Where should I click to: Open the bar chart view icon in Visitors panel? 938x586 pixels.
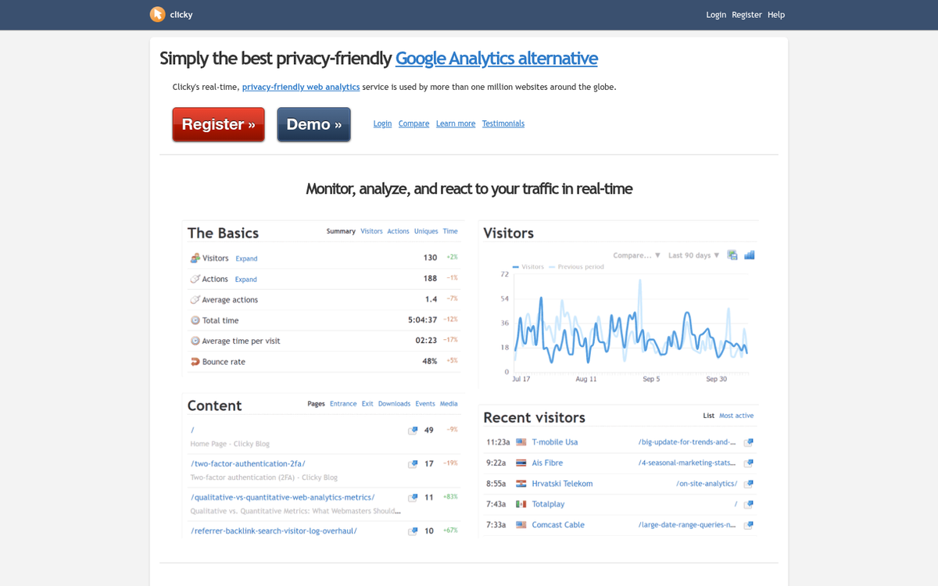(x=749, y=255)
